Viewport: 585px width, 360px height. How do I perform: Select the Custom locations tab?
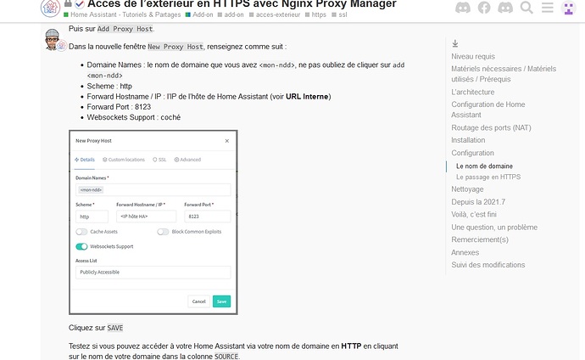(x=124, y=160)
